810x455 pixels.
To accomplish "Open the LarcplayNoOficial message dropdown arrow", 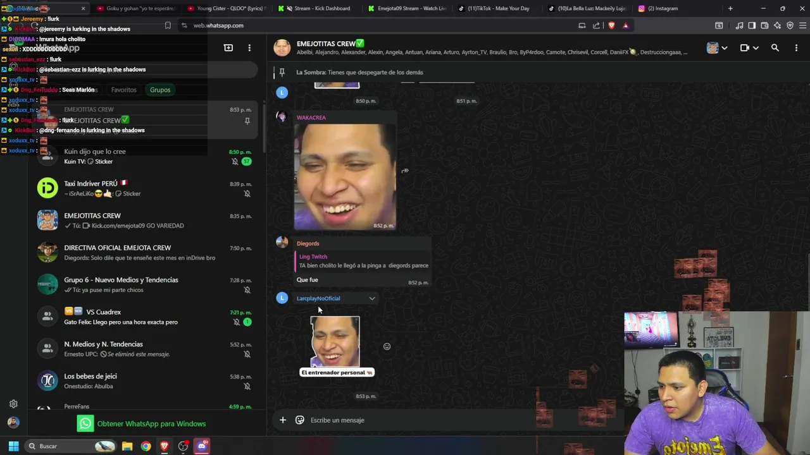I will (372, 298).
